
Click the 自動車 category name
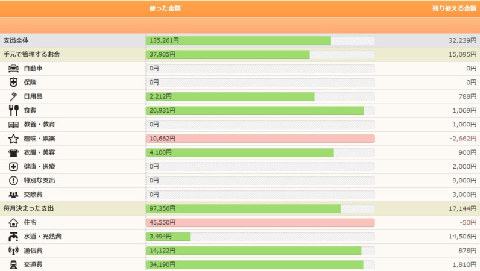point(33,69)
